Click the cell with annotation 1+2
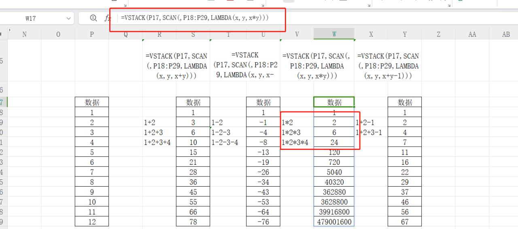The height and width of the screenshot is (229, 518). pyautogui.click(x=159, y=122)
